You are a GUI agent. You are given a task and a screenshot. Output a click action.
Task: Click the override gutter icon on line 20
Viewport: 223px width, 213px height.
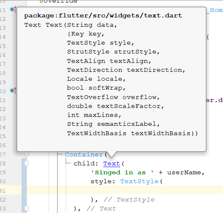pyautogui.click(x=13, y=91)
